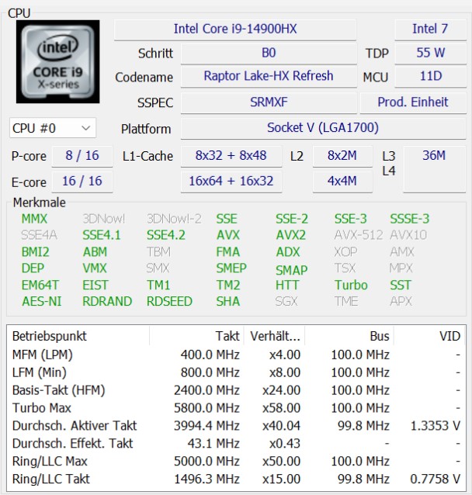This screenshot has width=472, height=495.
Task: Click the SSE-2 feature label
Action: click(292, 219)
